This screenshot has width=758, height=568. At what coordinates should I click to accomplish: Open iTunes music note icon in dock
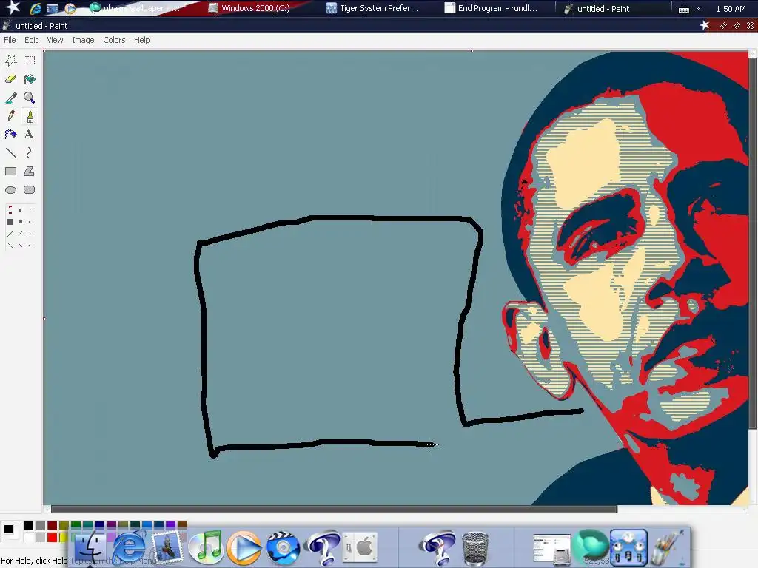click(x=206, y=548)
